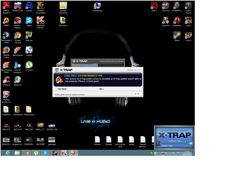Open Skype from the taskbar
This screenshot has height=191, width=239.
tap(45, 153)
